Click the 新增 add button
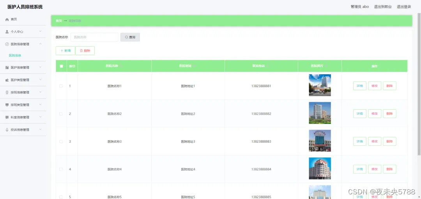The width and height of the screenshot is (421, 199). (65, 51)
